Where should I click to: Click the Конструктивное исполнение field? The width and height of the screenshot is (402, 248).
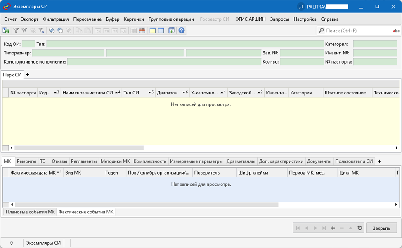coord(164,62)
